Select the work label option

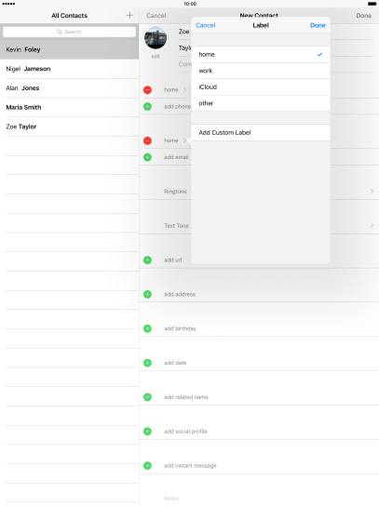(x=261, y=71)
